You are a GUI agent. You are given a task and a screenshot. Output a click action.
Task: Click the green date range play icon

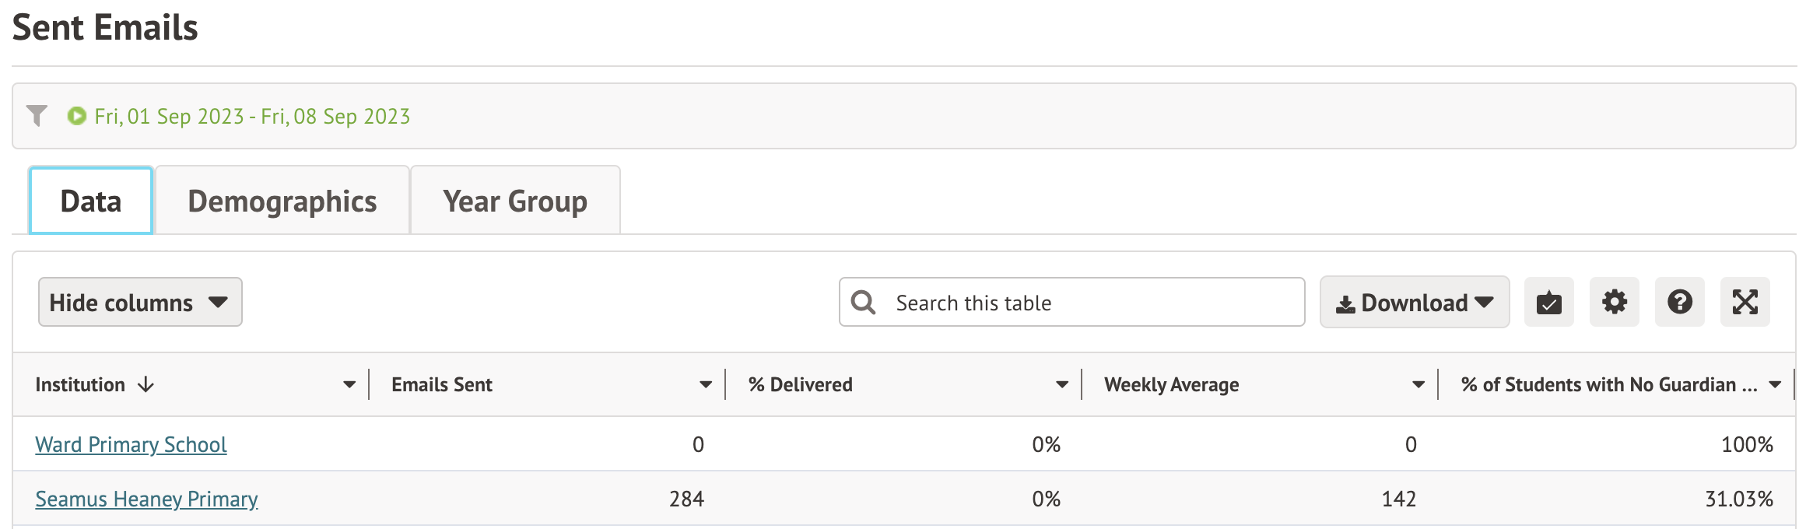coord(76,116)
